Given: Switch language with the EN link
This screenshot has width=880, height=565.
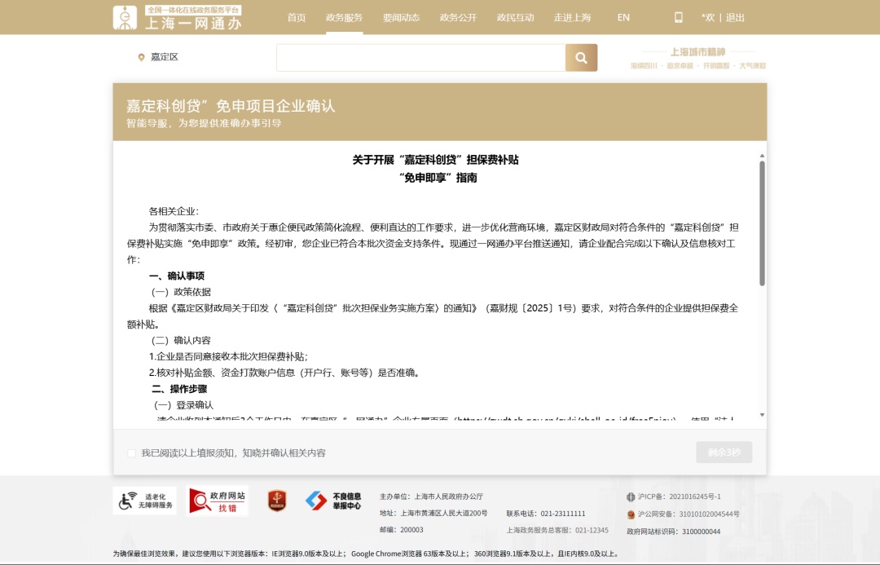Looking at the screenshot, I should click(x=623, y=17).
